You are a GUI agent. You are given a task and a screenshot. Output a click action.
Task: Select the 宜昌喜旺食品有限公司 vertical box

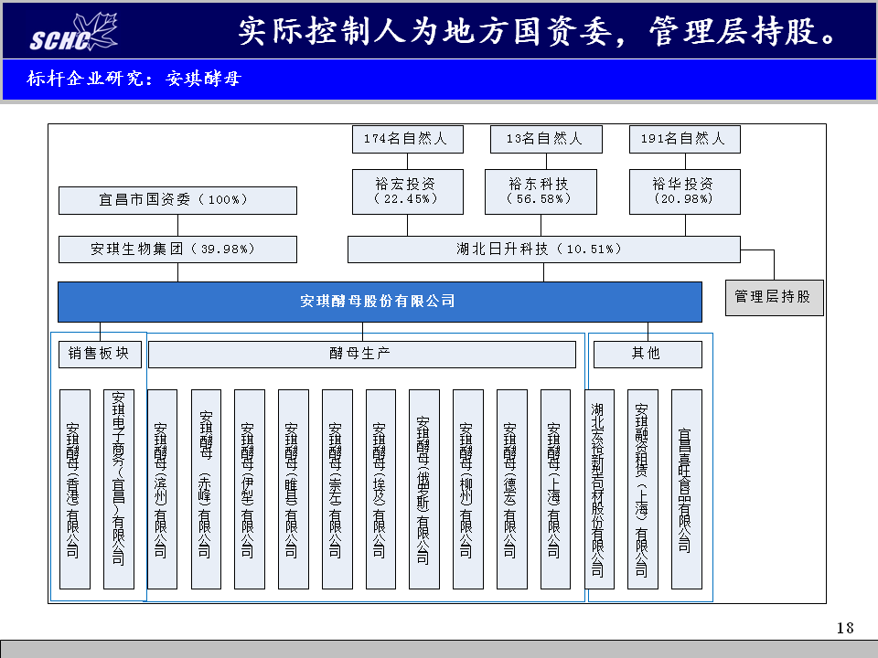tap(686, 489)
